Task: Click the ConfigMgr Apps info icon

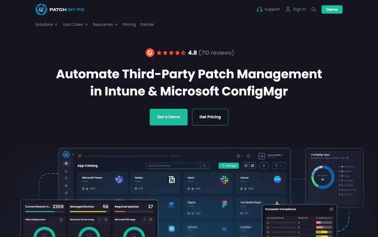Action: click(347, 158)
